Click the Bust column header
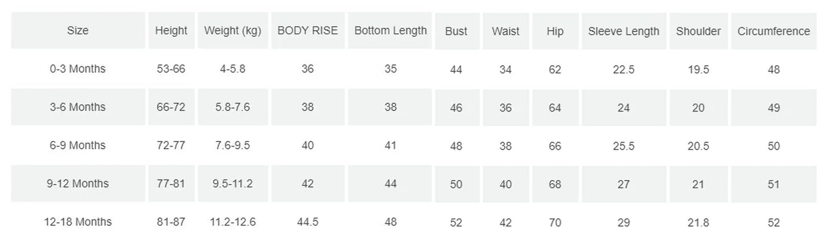 (456, 31)
